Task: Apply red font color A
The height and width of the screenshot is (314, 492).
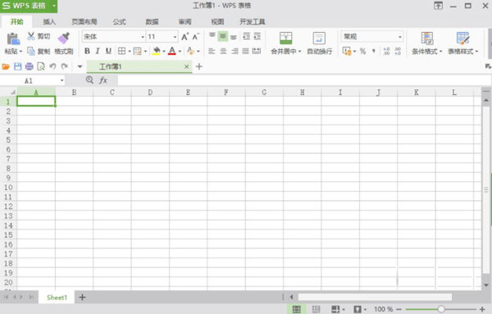Action: [172, 51]
